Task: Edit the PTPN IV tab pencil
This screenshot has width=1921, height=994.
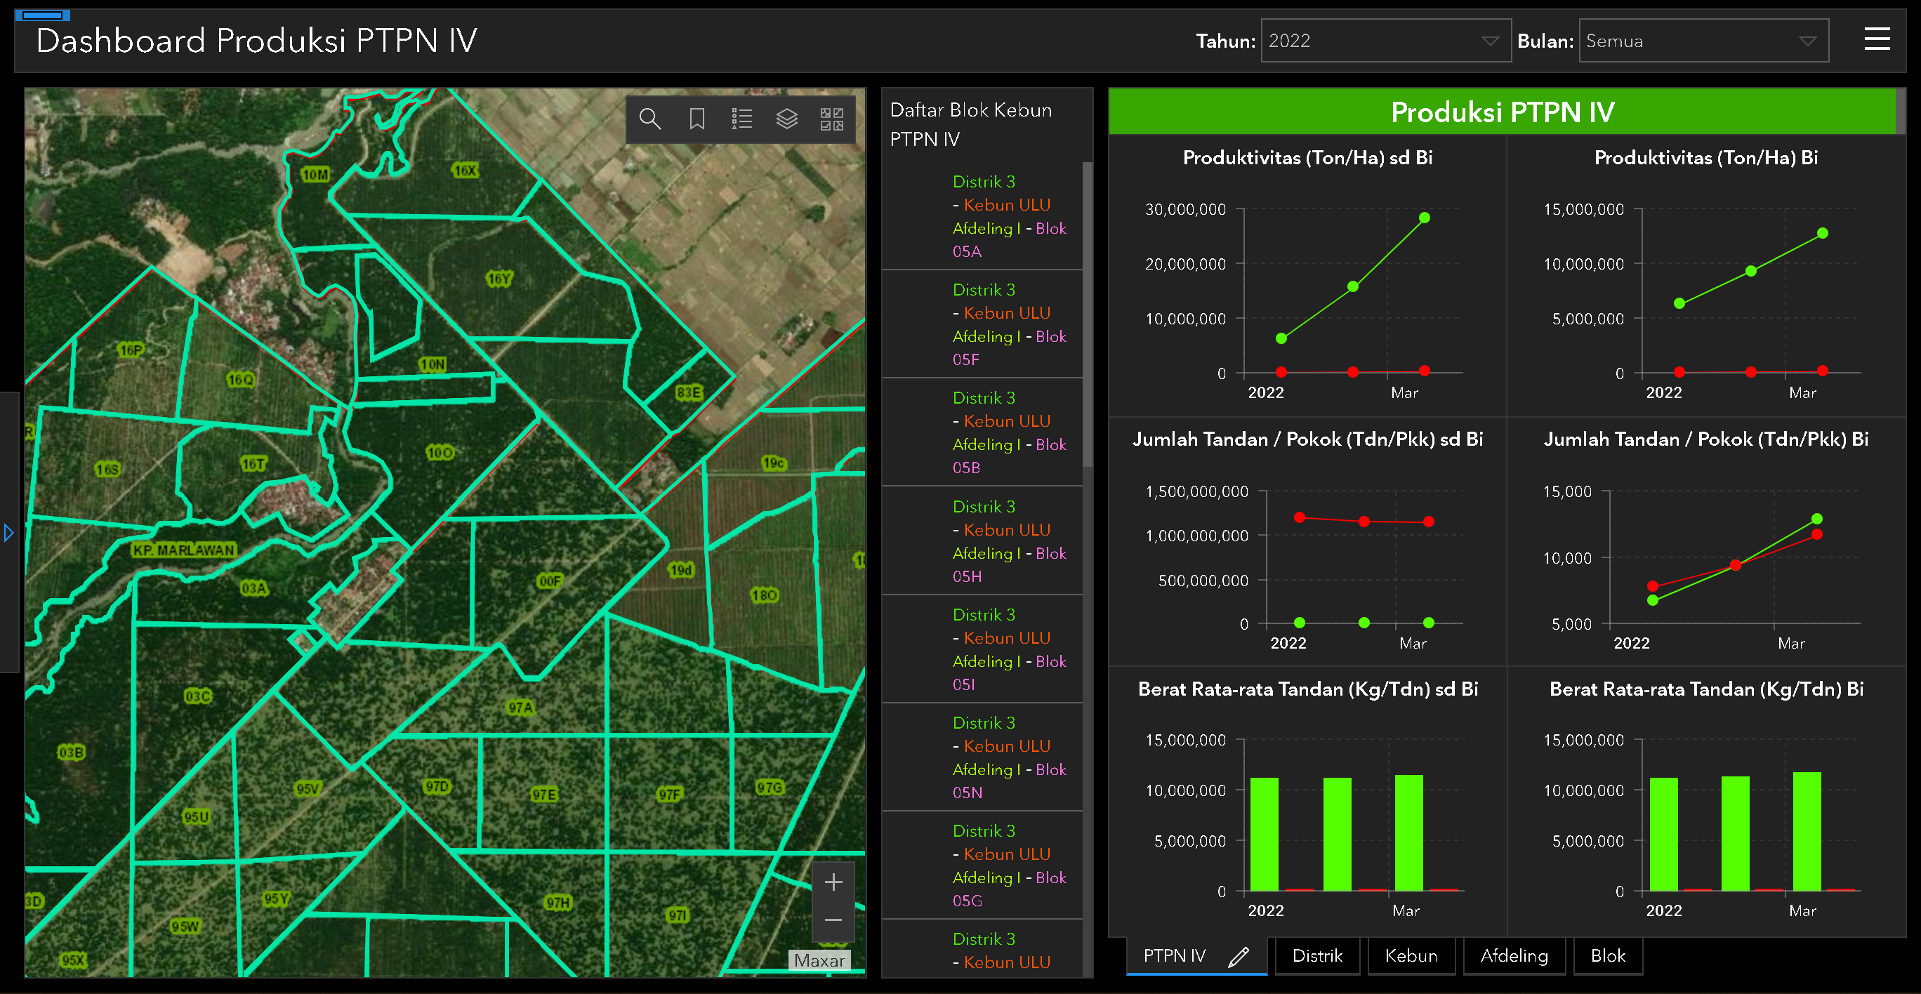Action: point(1239,956)
